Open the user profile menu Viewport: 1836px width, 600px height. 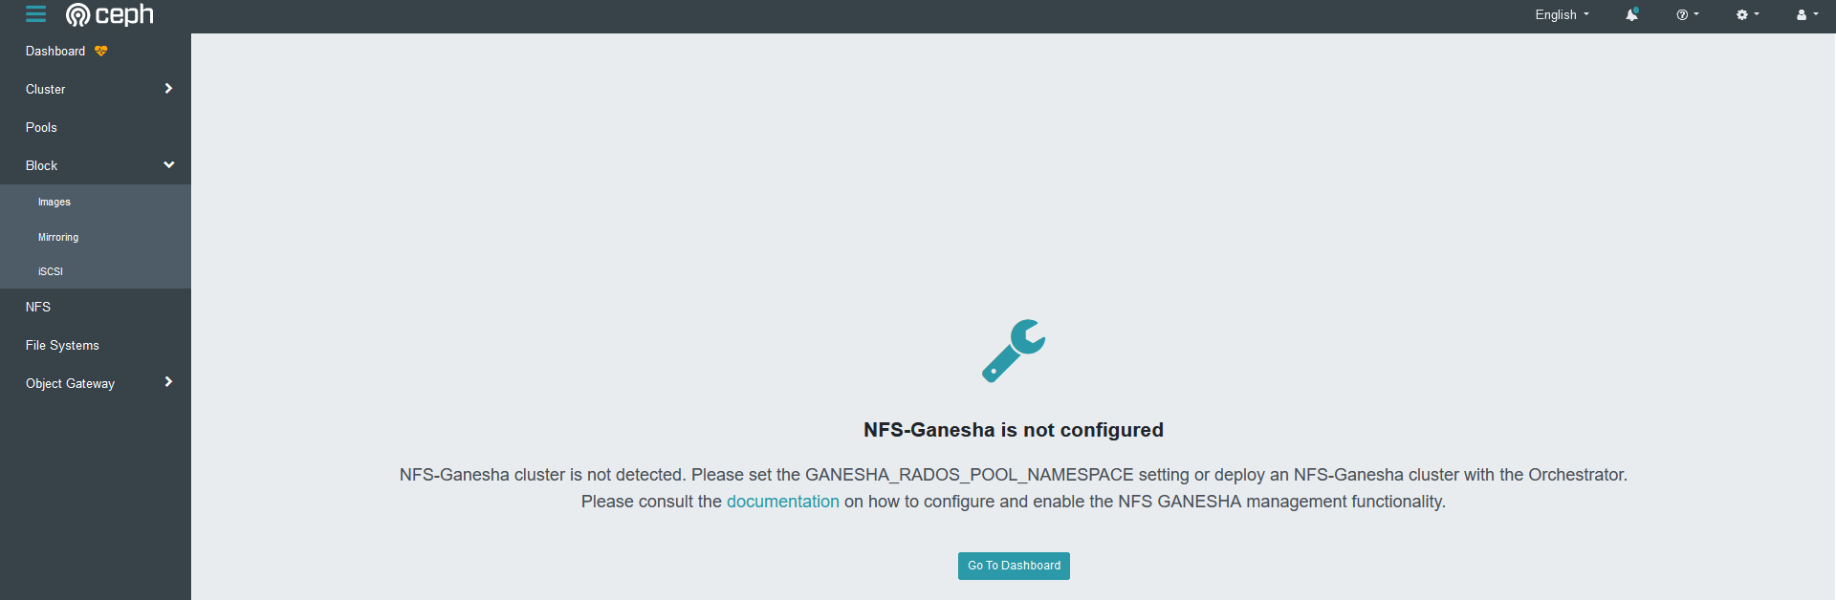pyautogui.click(x=1807, y=14)
